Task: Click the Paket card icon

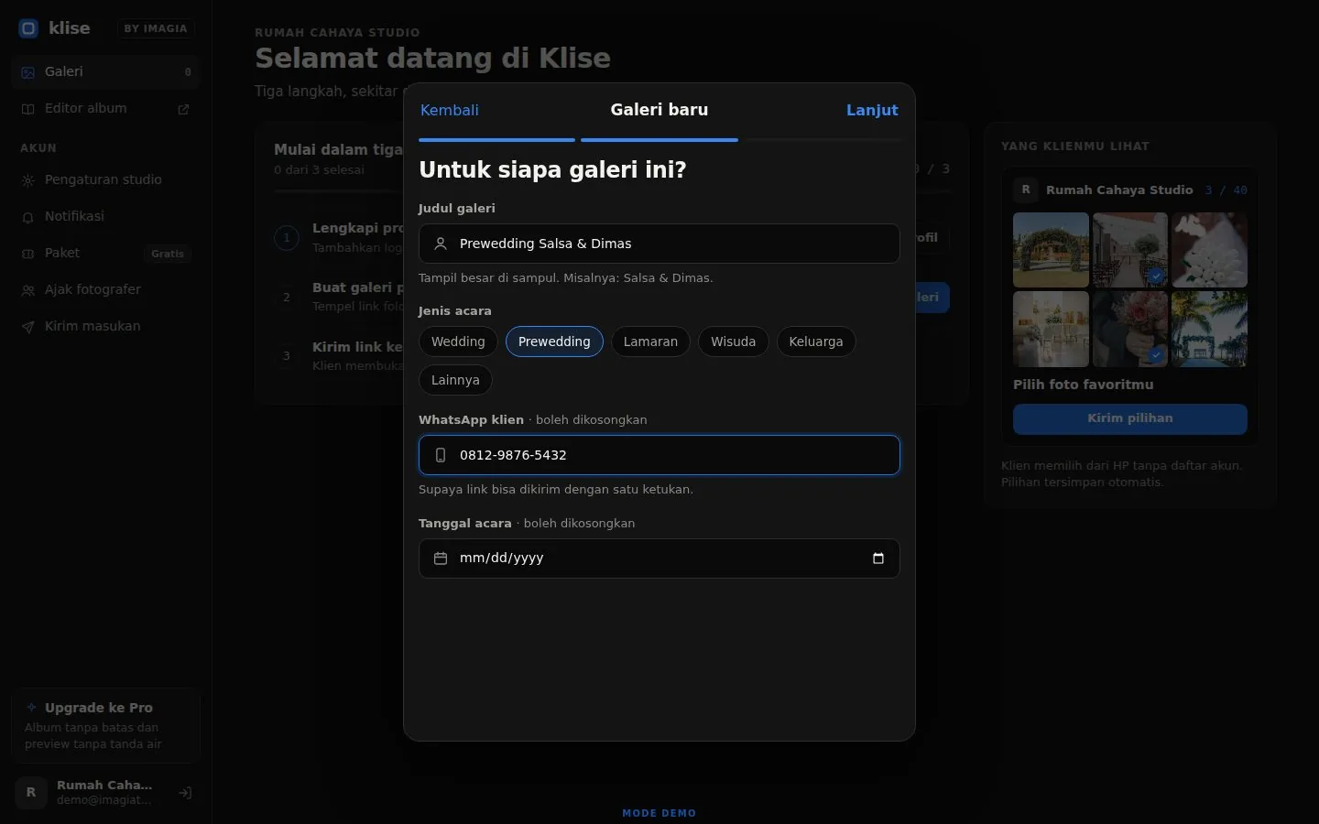Action: tap(28, 254)
